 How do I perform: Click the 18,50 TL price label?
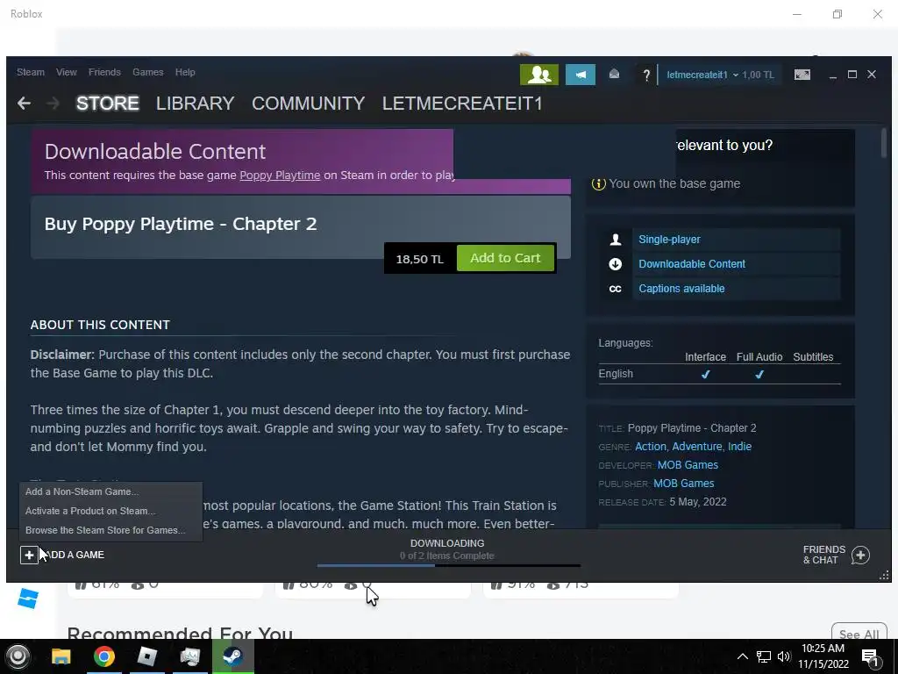pos(420,259)
